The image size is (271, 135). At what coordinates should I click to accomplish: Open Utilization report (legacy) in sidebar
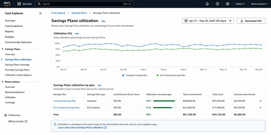coord(18,75)
